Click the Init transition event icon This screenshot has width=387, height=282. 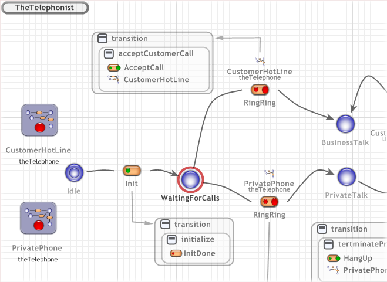[132, 171]
